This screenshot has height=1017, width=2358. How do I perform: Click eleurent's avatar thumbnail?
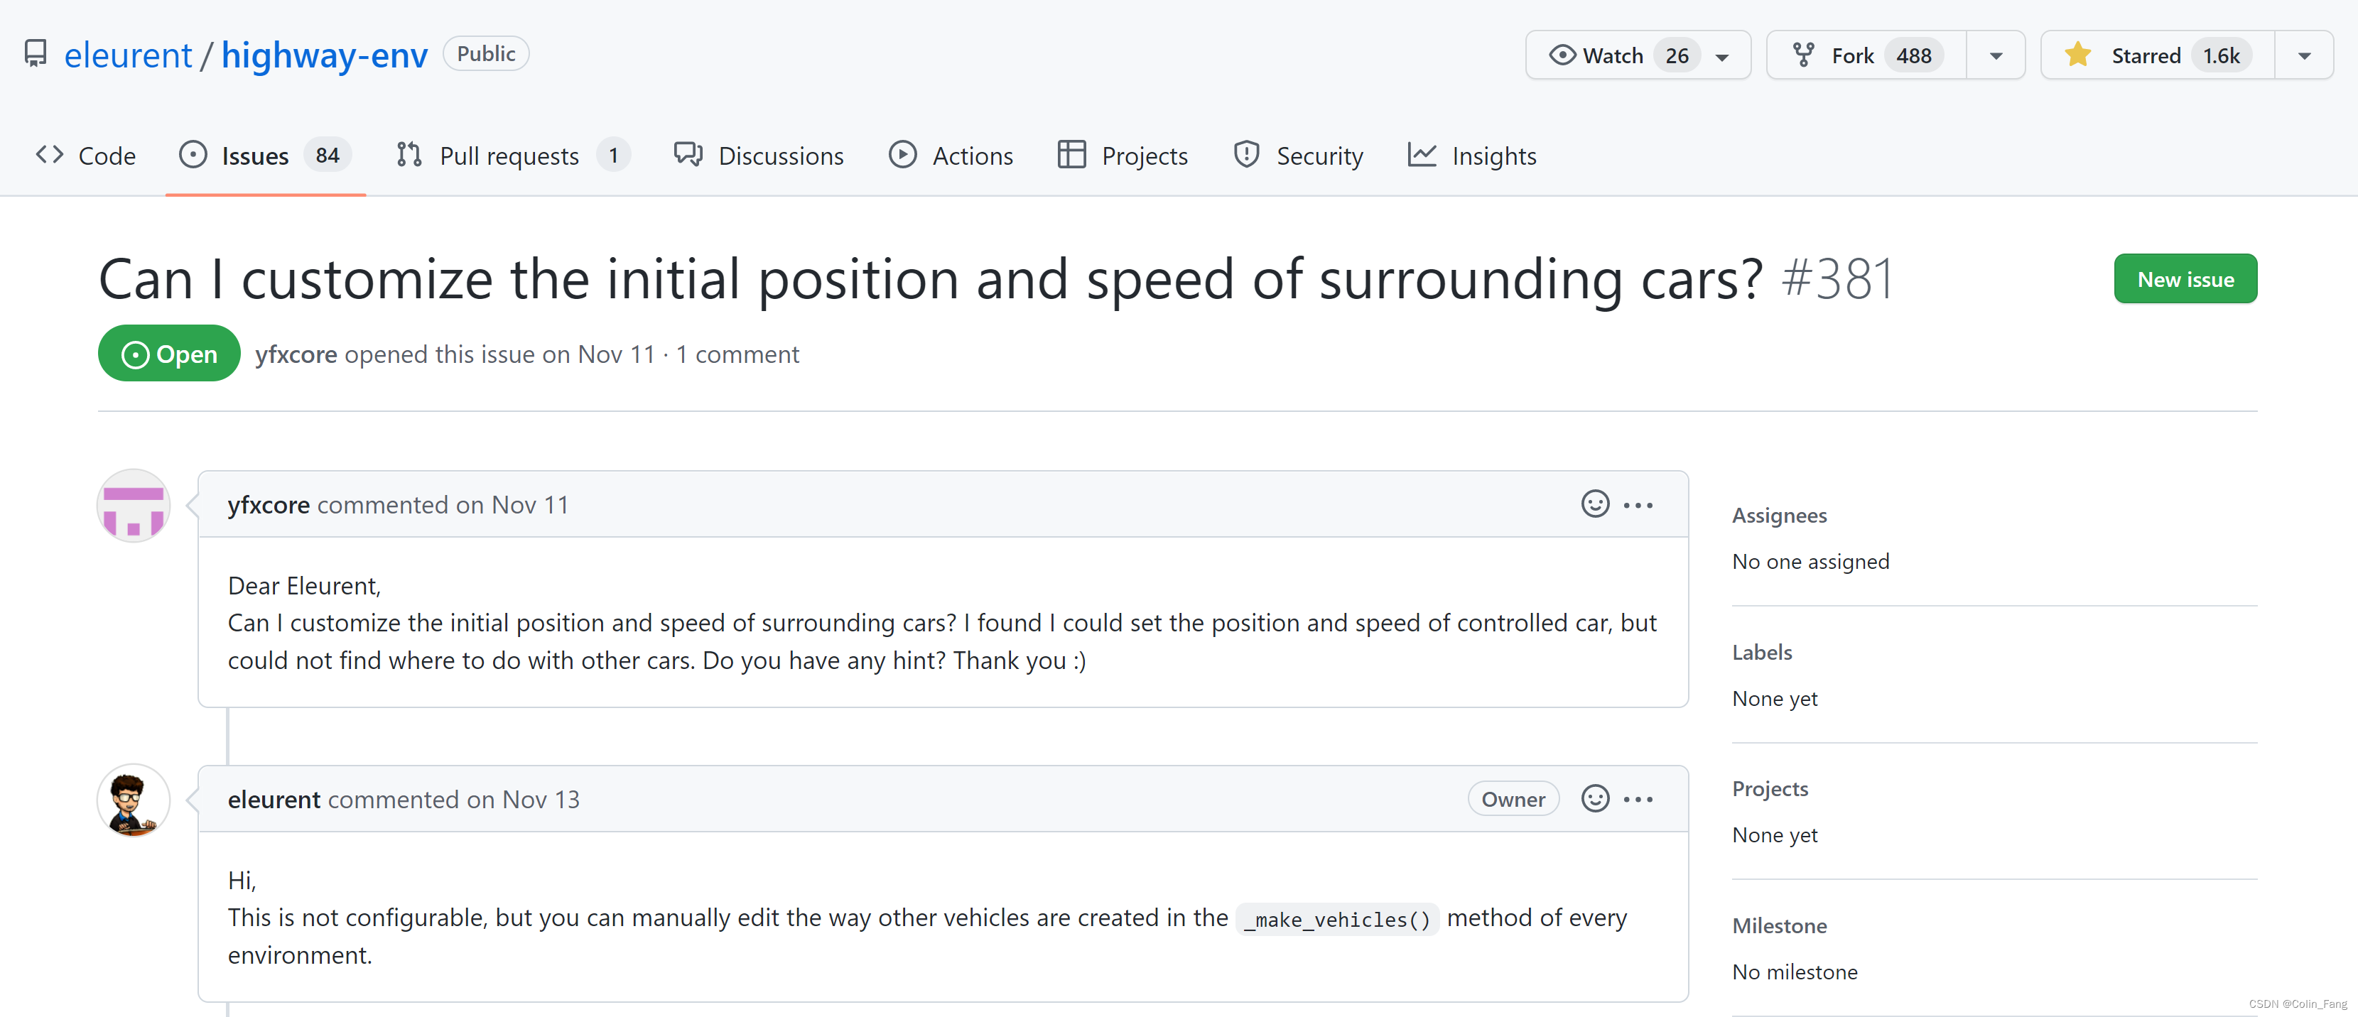tap(134, 801)
